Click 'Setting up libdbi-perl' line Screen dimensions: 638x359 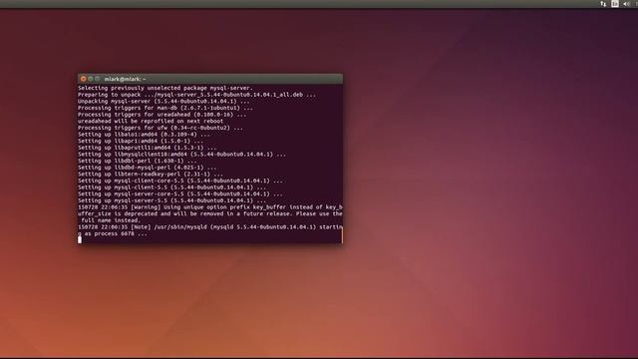pos(138,161)
